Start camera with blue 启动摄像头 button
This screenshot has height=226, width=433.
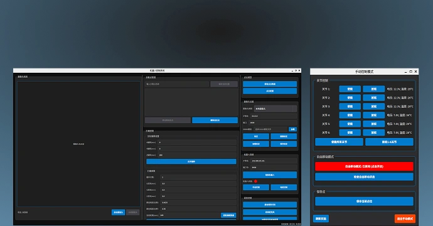pyautogui.click(x=118, y=212)
